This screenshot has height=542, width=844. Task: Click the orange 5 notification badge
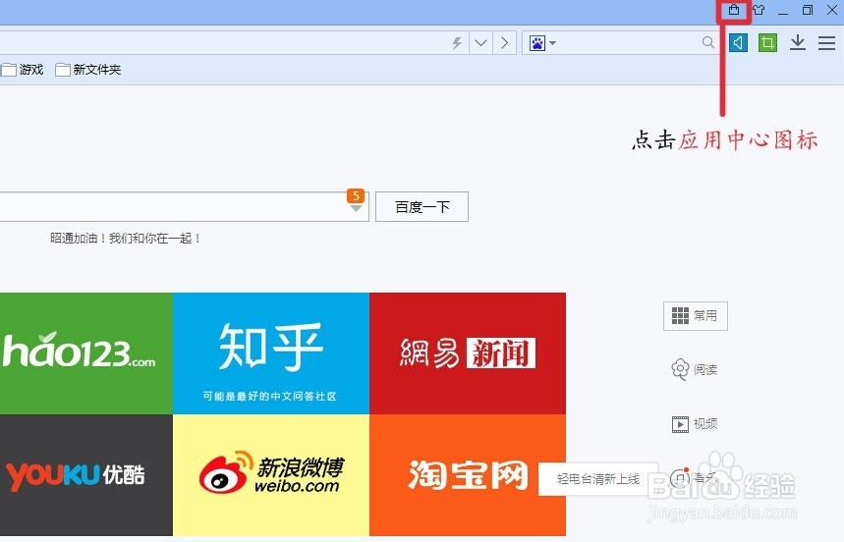(x=356, y=195)
